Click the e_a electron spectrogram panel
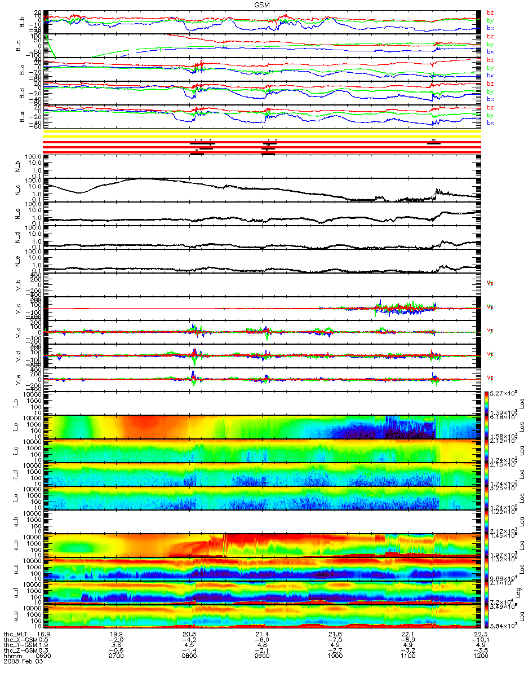This screenshot has width=524, height=677. (263, 569)
